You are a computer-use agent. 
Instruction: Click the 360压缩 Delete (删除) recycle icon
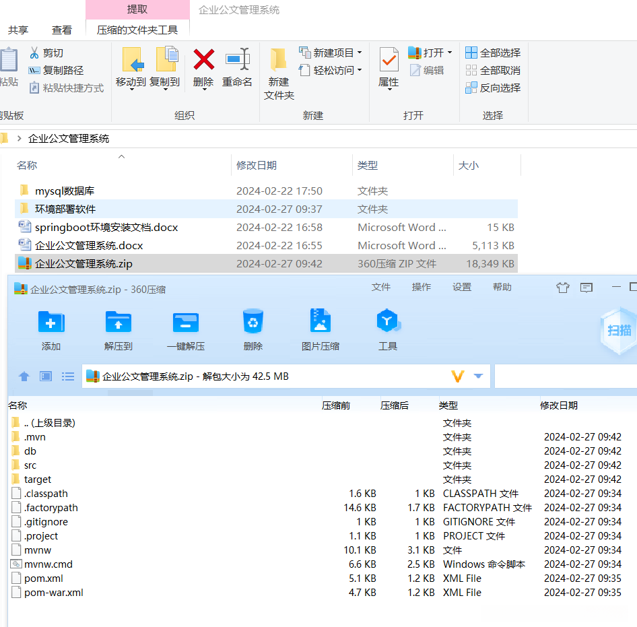point(253,321)
